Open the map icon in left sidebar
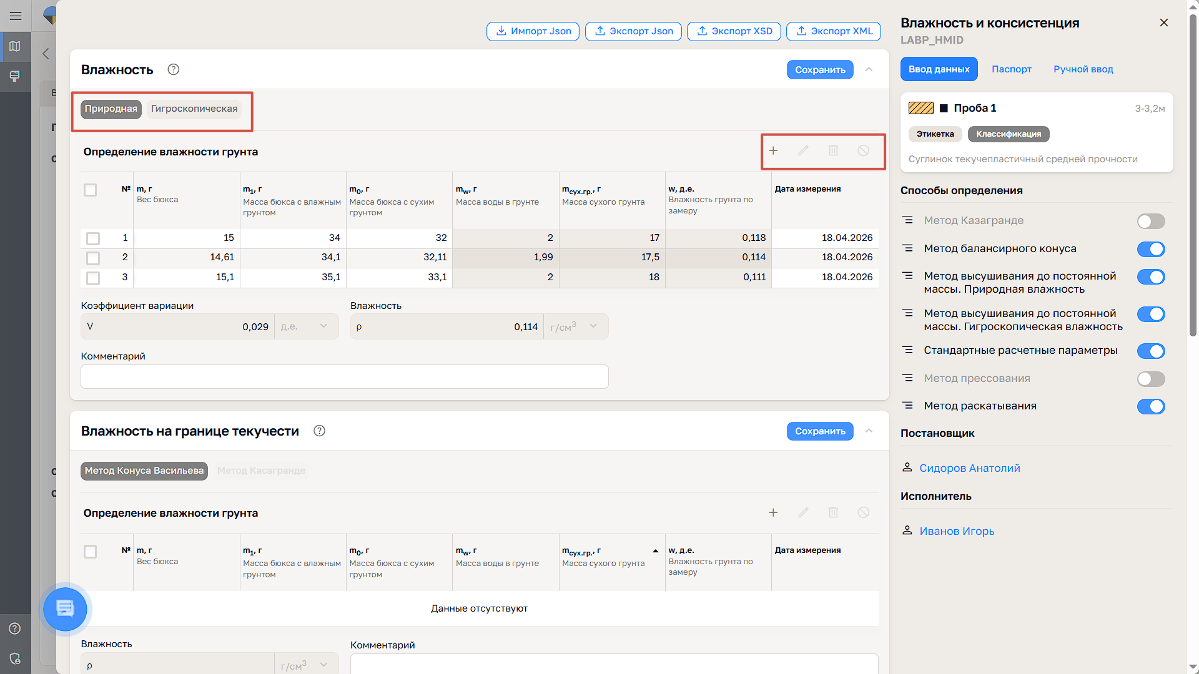 16,46
